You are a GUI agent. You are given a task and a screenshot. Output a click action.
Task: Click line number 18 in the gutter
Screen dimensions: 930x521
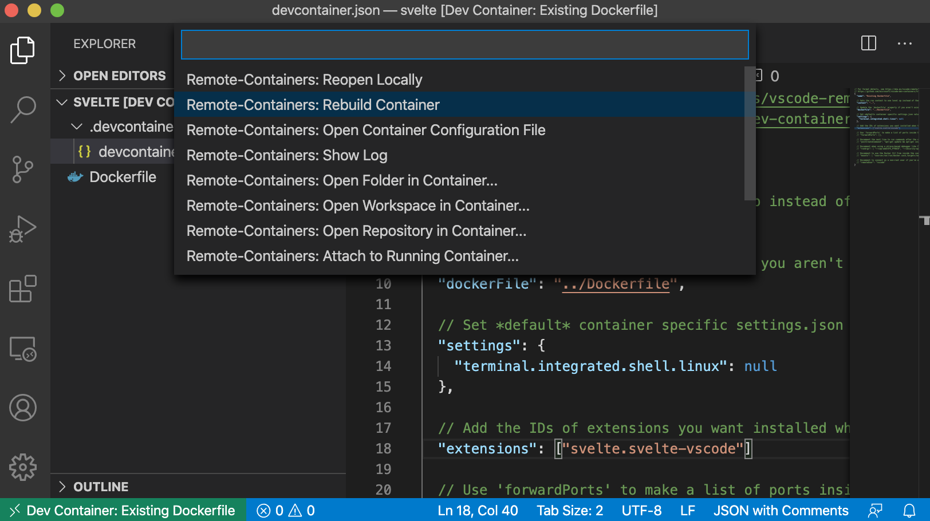pyautogui.click(x=383, y=449)
